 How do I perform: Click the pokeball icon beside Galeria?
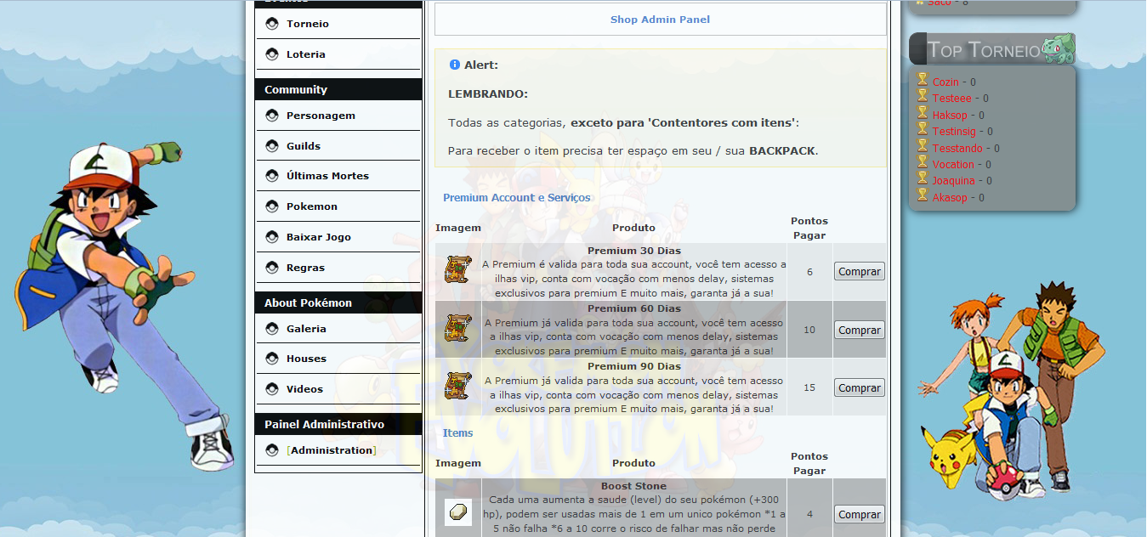(272, 329)
